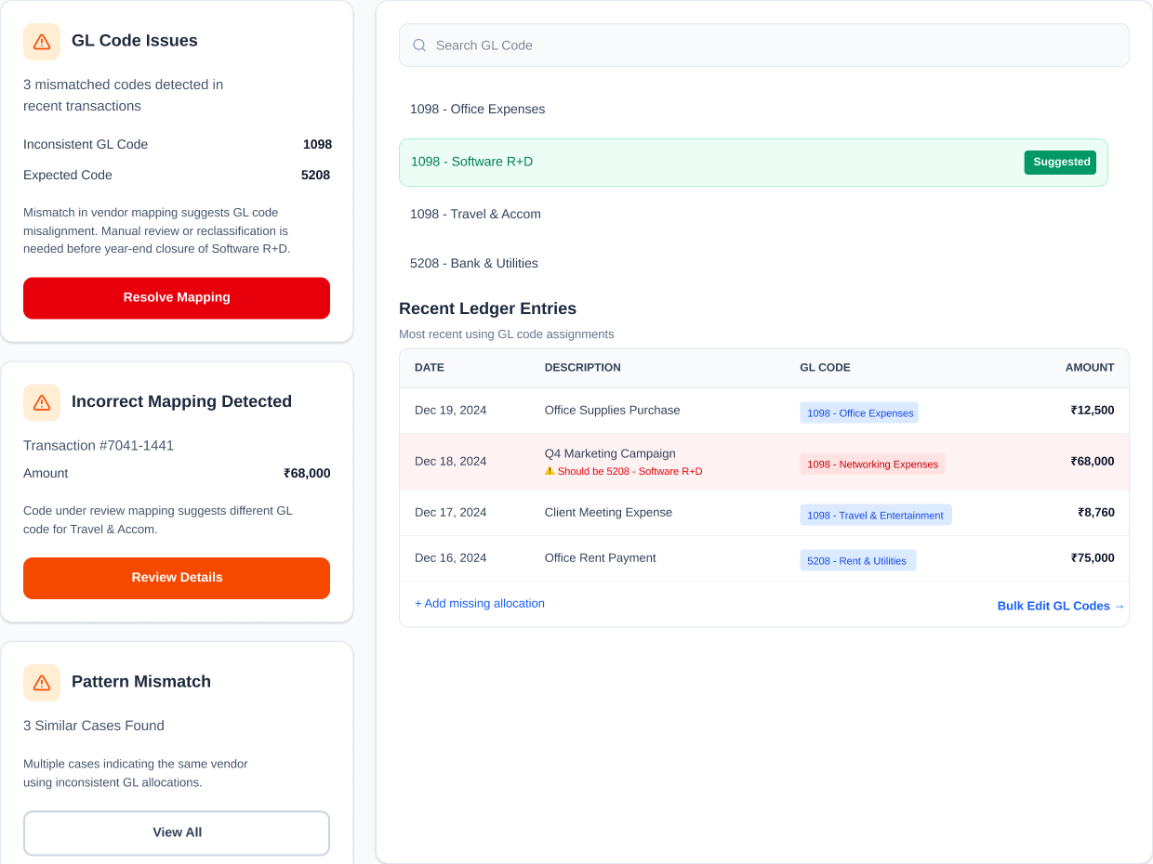
Task: Select 1098 - Office Expenses option
Action: (x=478, y=110)
